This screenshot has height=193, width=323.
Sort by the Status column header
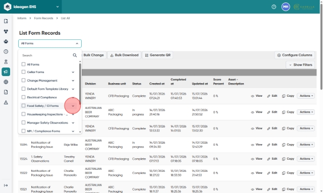[x=137, y=84]
